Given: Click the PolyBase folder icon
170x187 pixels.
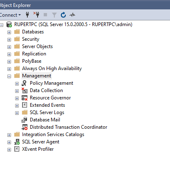Looking at the screenshot, I should (17, 61).
